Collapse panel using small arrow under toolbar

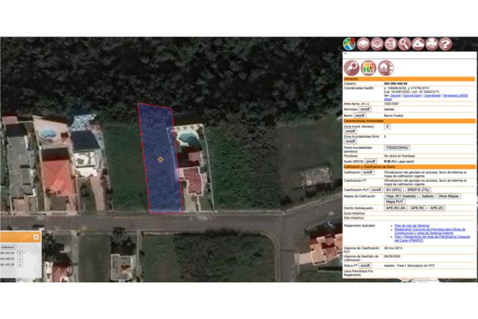pyautogui.click(x=345, y=54)
